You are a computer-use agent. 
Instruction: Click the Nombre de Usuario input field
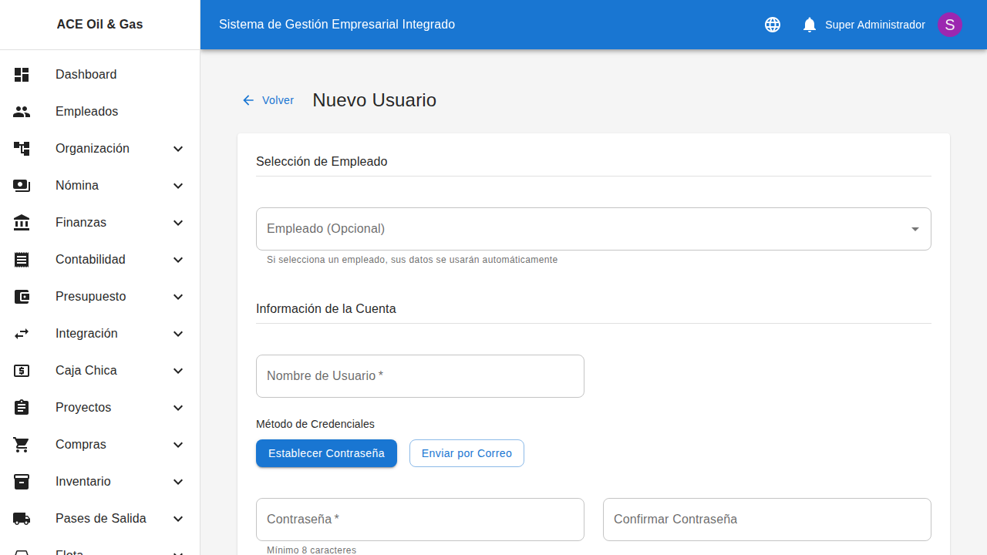click(419, 376)
